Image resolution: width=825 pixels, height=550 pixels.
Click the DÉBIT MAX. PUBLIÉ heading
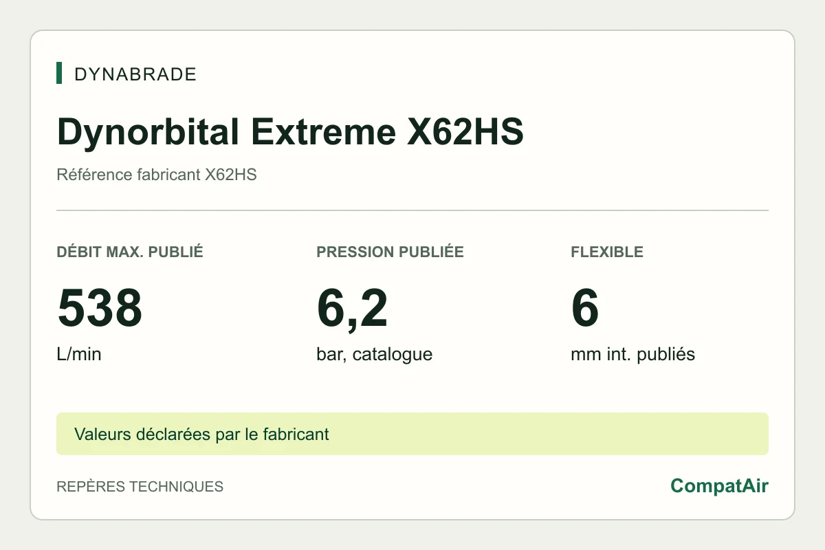pyautogui.click(x=130, y=252)
